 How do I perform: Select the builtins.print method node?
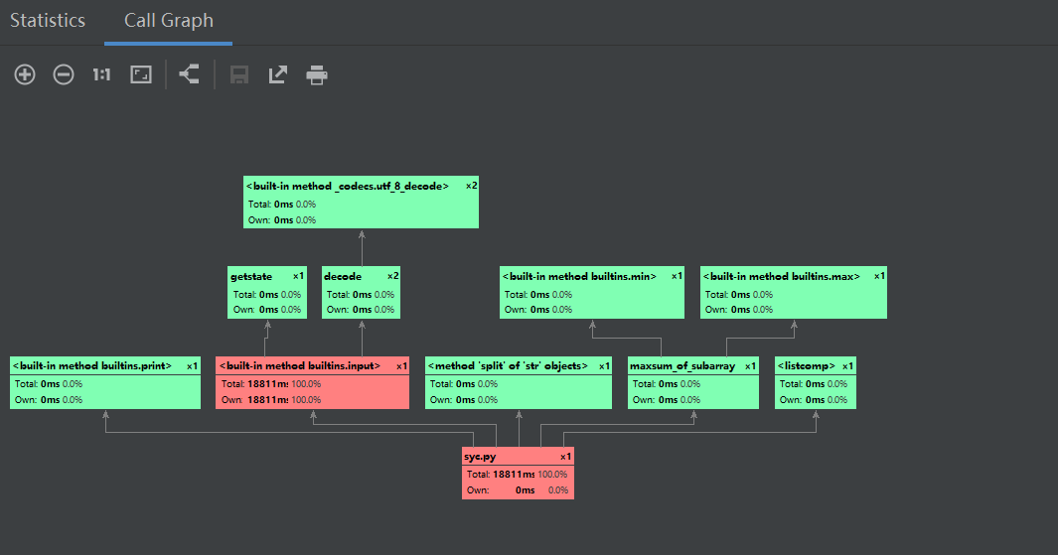pyautogui.click(x=106, y=382)
